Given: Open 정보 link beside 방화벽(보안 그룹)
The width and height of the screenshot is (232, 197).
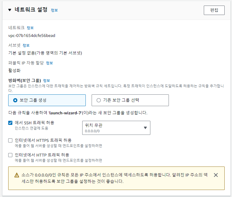Looking at the screenshot, I should click(x=46, y=81).
